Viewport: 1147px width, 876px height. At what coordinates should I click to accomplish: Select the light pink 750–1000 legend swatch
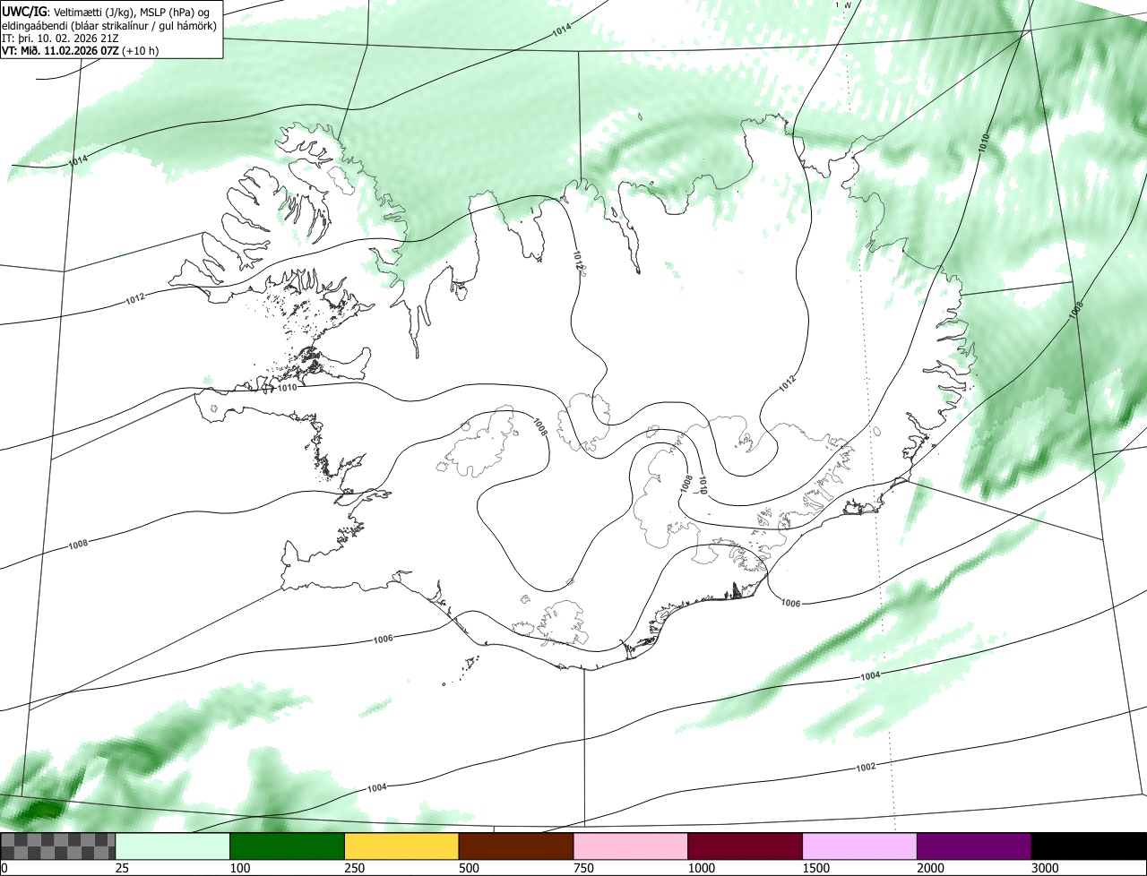pos(631,846)
